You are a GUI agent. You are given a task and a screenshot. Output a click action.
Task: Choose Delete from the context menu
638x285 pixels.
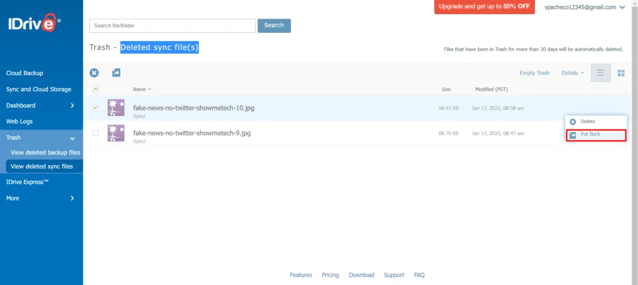(x=587, y=122)
